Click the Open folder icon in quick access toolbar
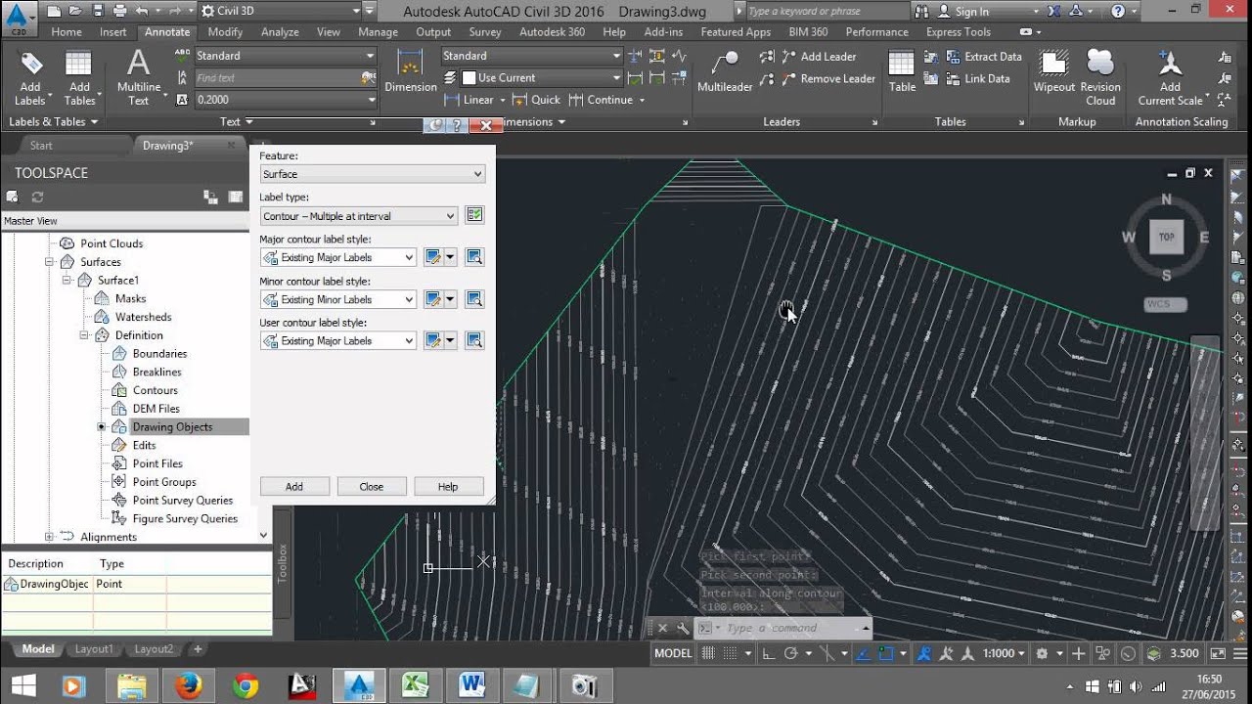The width and height of the screenshot is (1252, 704). pos(74,11)
